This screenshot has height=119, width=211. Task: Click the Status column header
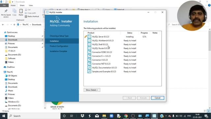point(130,33)
